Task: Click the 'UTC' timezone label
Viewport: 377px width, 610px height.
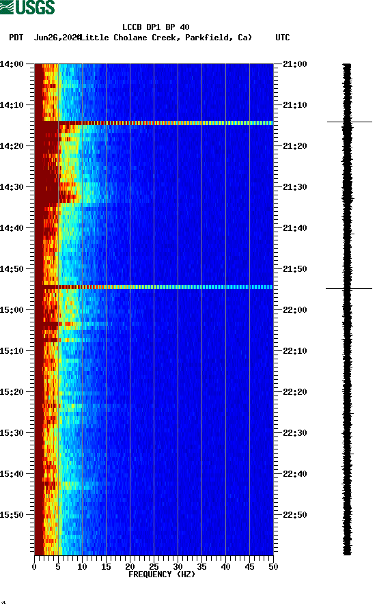Action: click(283, 38)
